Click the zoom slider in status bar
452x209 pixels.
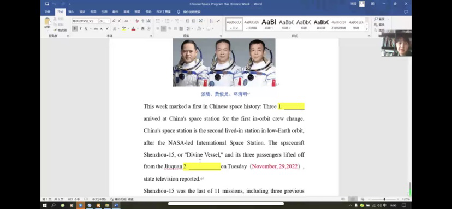(x=384, y=199)
